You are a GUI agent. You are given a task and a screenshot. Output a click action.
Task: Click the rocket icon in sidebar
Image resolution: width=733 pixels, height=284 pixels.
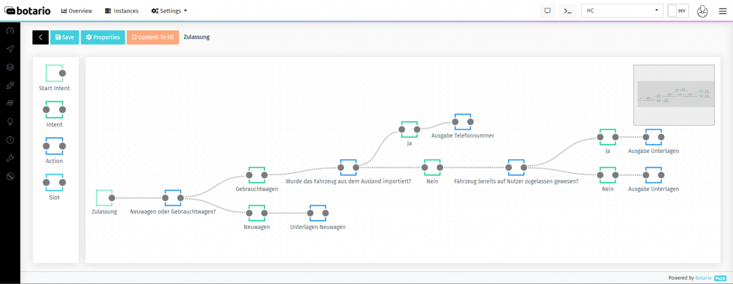click(10, 85)
